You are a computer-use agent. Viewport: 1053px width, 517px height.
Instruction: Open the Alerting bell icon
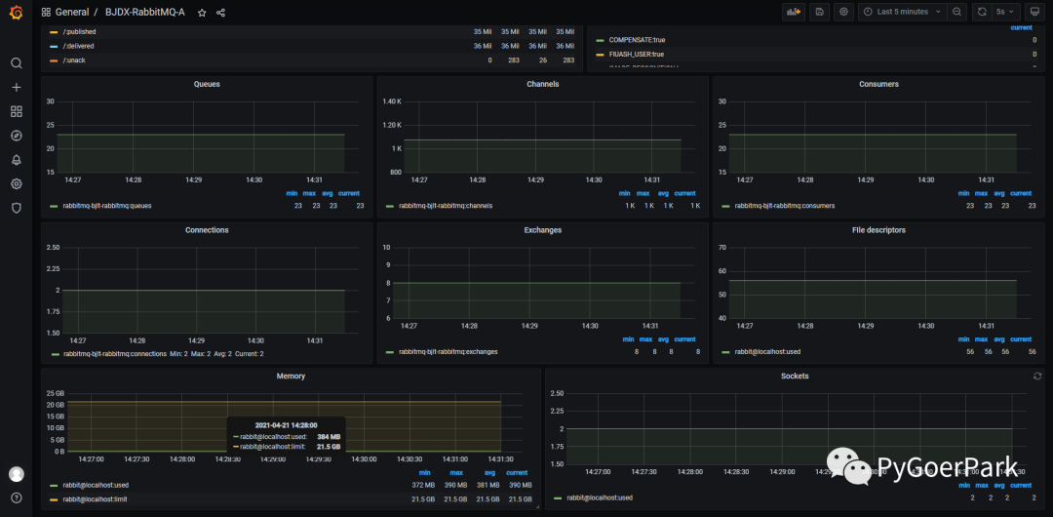coord(16,160)
